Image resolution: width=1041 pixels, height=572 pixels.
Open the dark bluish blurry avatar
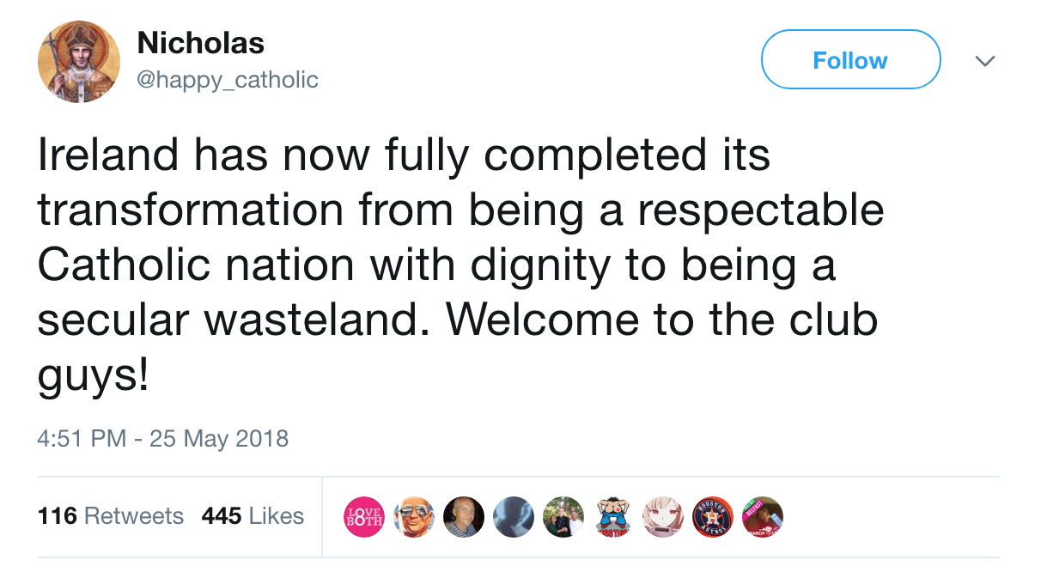514,516
